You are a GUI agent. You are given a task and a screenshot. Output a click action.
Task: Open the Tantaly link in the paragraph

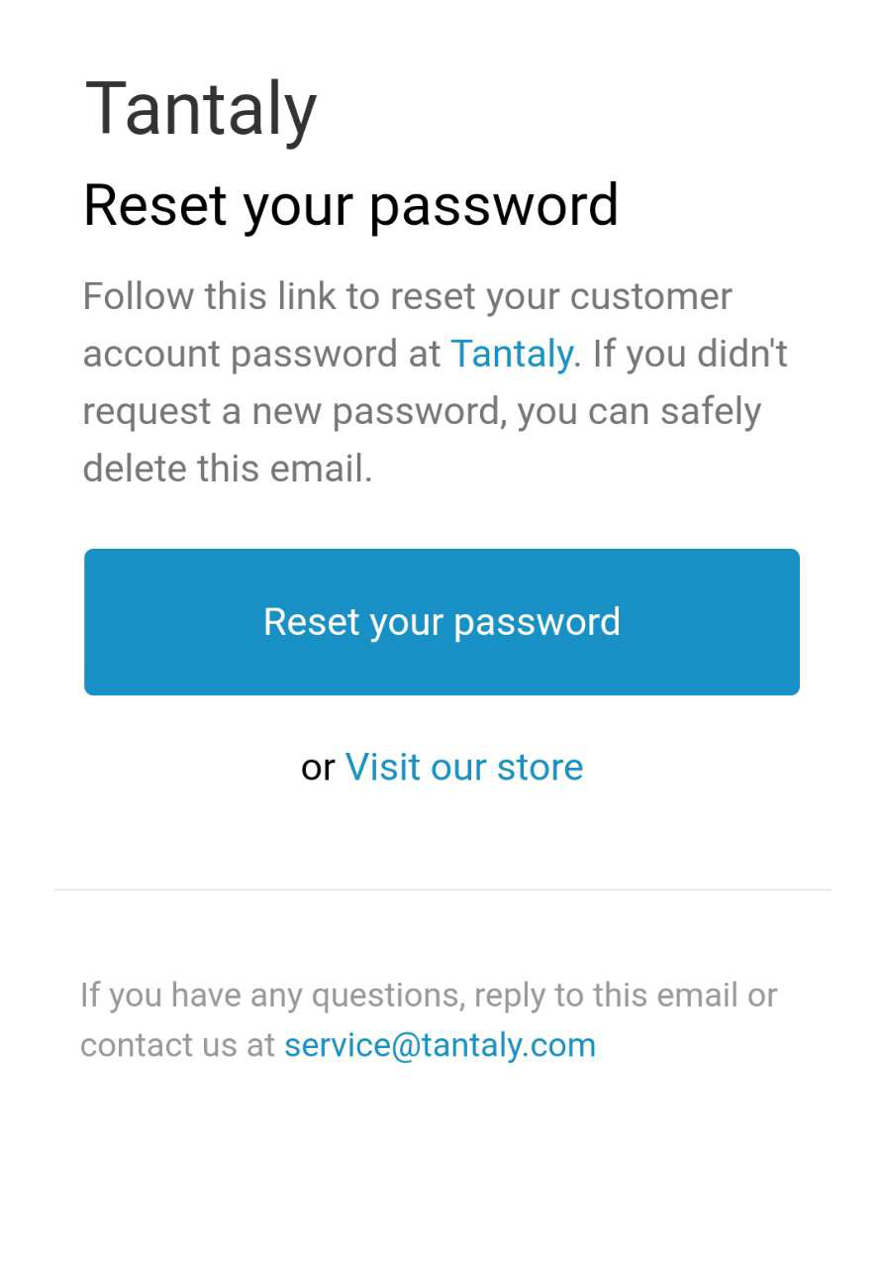click(x=512, y=354)
